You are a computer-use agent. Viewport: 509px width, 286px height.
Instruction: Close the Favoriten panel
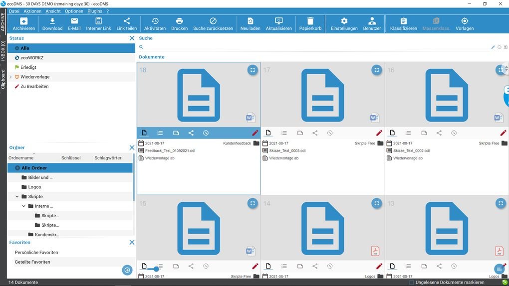[132, 242]
